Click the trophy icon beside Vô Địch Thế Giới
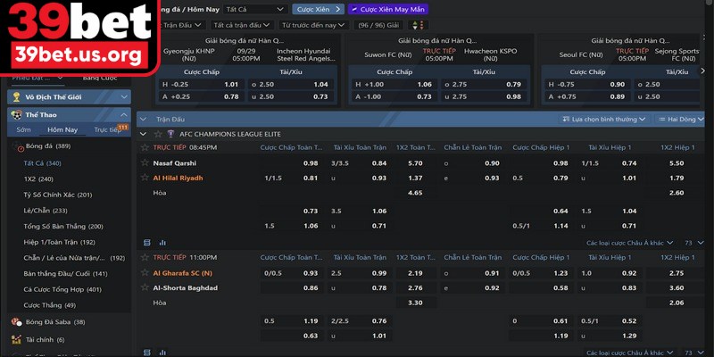Image resolution: width=714 pixels, height=357 pixels. (15, 95)
